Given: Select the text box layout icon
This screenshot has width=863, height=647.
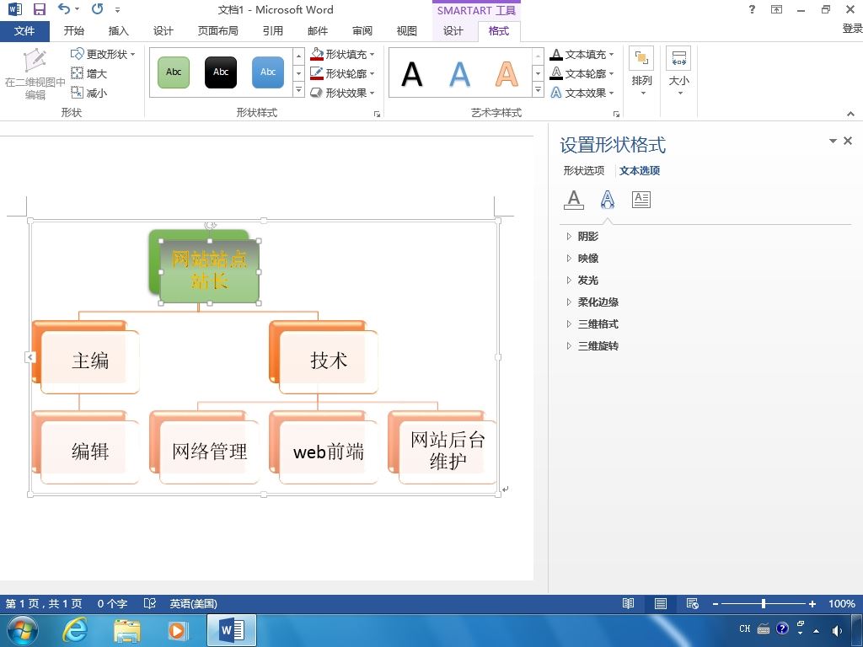Looking at the screenshot, I should [x=641, y=199].
